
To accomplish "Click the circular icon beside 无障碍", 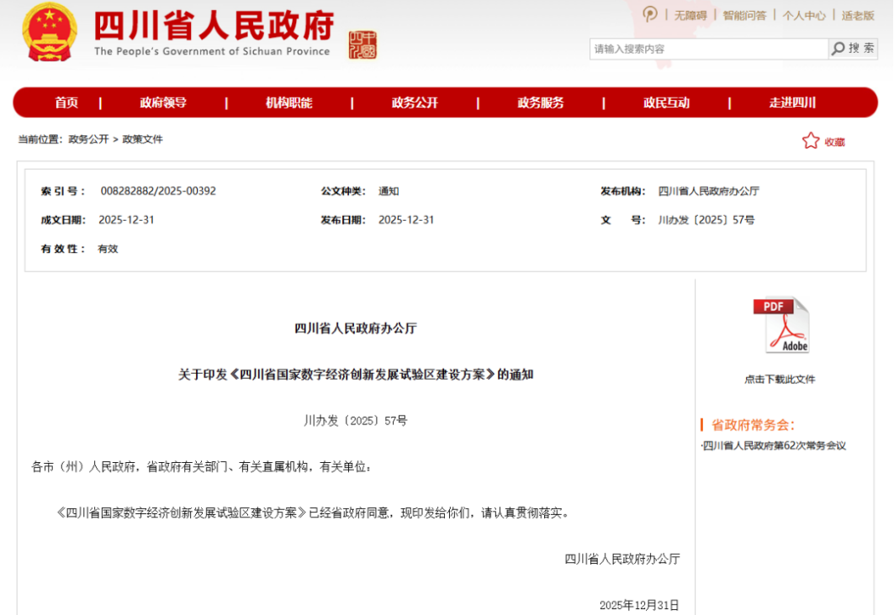I will coord(650,14).
